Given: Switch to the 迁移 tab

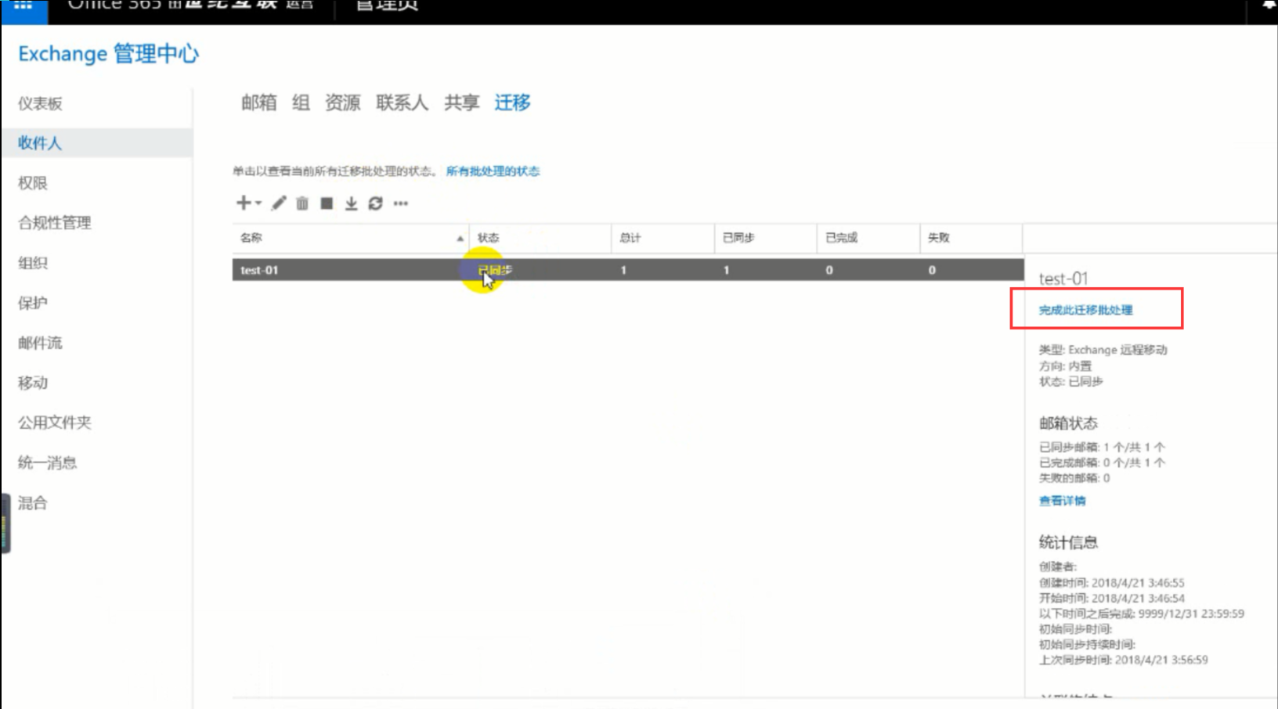Looking at the screenshot, I should [x=512, y=103].
